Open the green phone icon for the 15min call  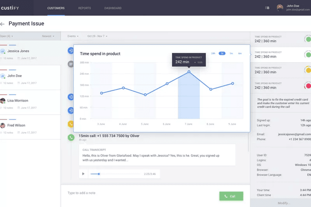[x=71, y=137]
